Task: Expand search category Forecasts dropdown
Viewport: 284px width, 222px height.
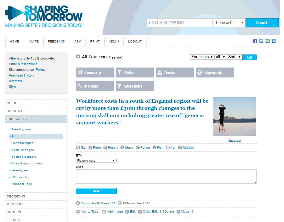Action: point(229,23)
